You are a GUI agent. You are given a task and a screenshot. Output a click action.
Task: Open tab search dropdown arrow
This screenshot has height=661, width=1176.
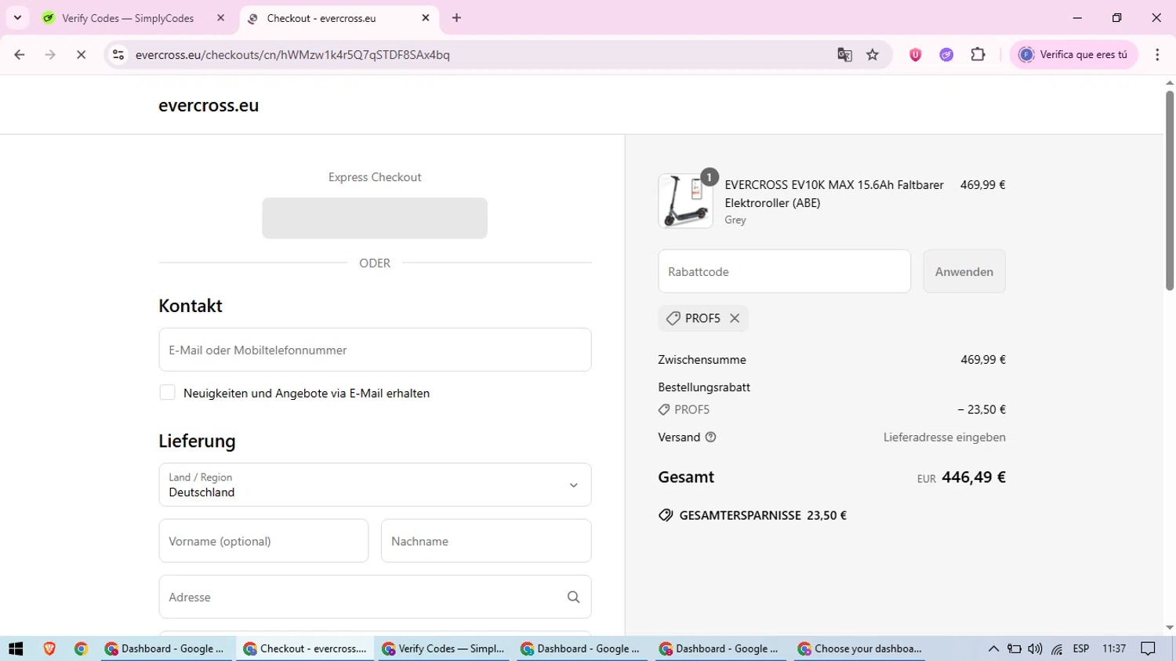tap(17, 17)
